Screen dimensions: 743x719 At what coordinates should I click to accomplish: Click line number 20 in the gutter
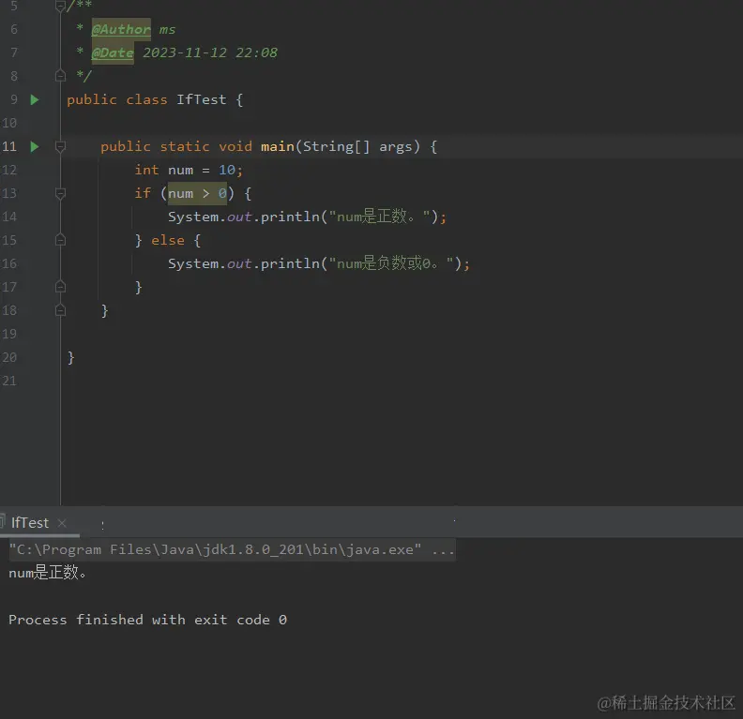coord(9,357)
